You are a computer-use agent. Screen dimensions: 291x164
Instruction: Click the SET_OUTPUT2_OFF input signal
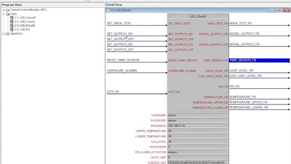[120, 50]
